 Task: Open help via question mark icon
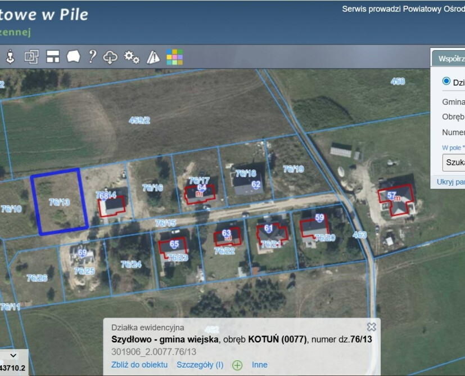(92, 57)
